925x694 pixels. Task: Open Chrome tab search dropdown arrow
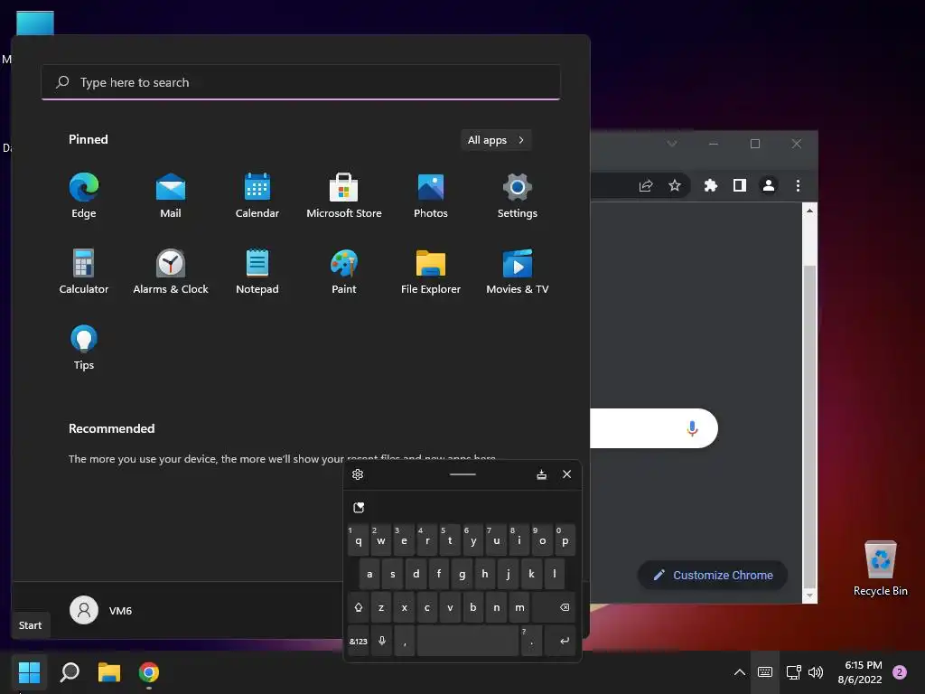672,144
